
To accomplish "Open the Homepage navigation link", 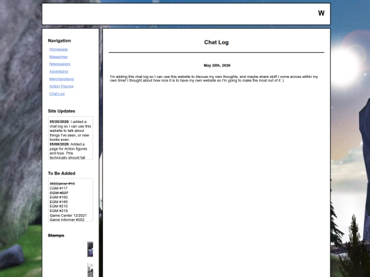I will coord(58,49).
